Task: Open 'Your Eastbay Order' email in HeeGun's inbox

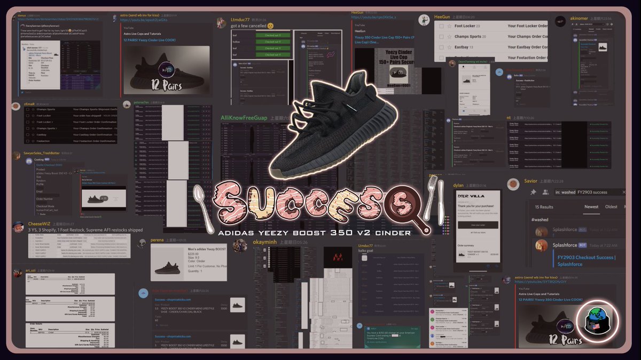Action: [x=528, y=47]
